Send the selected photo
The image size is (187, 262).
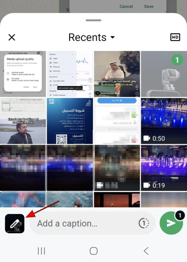[171, 223]
